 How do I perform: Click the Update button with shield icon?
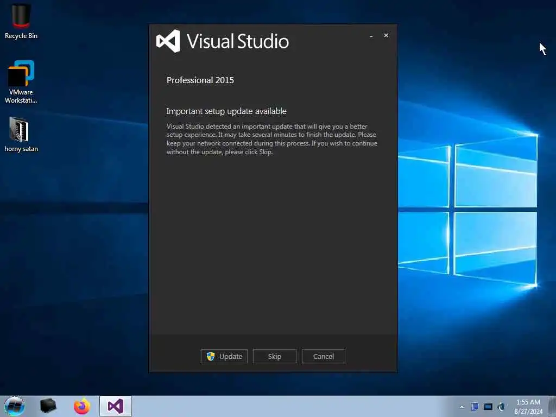click(224, 356)
